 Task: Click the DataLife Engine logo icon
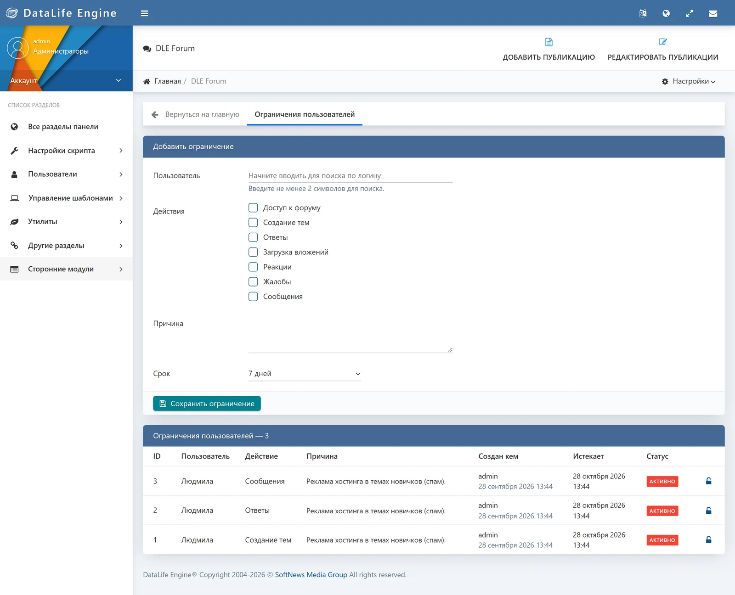tap(12, 13)
